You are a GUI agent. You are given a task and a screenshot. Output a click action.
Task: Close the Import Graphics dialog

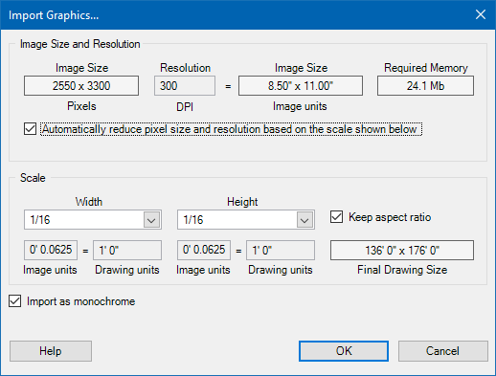tap(481, 14)
